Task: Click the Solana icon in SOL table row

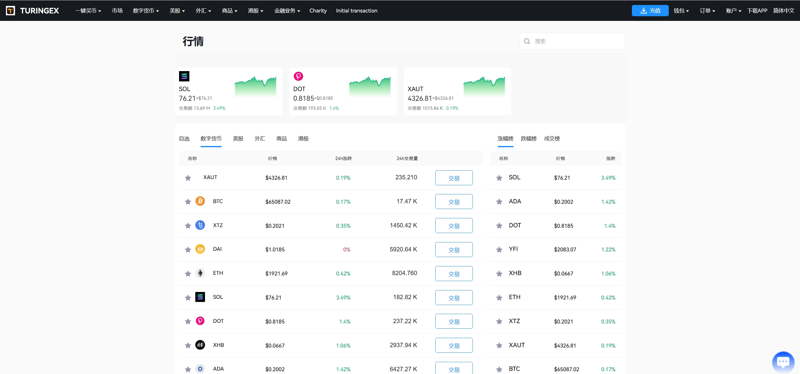Action: coord(200,297)
